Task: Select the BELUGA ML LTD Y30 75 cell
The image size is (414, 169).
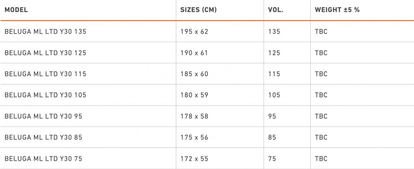Action: pyautogui.click(x=43, y=158)
